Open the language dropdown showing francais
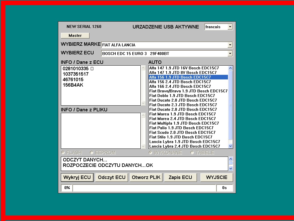The width and height of the screenshot is (294, 221). coord(230,27)
